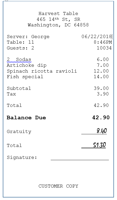Click the bold Balance Due label

point(26,118)
